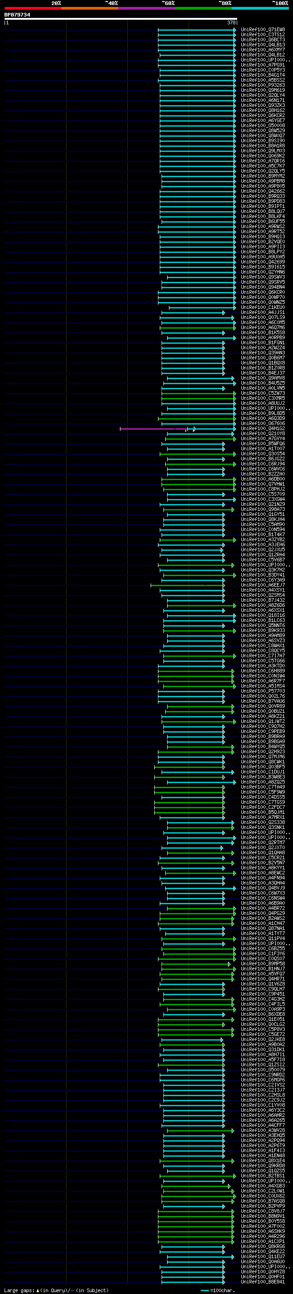293x1294 pixels.
Task: Click the orange ~40% identity legend segment
Action: pos(90,8)
